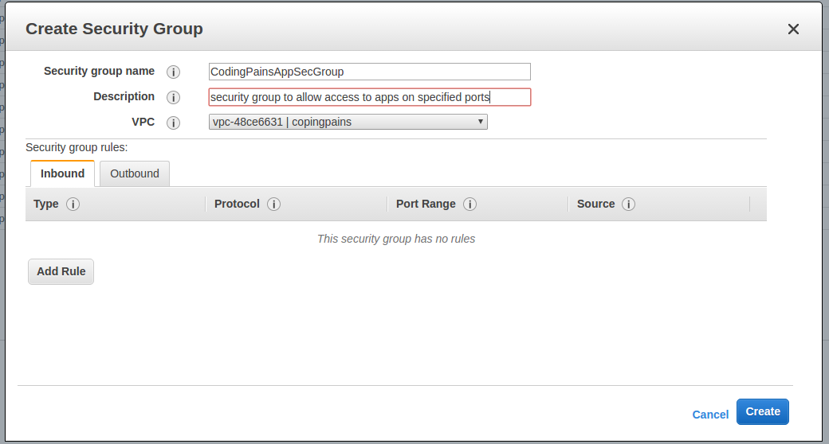Click the info icon beside Type column

(x=73, y=204)
